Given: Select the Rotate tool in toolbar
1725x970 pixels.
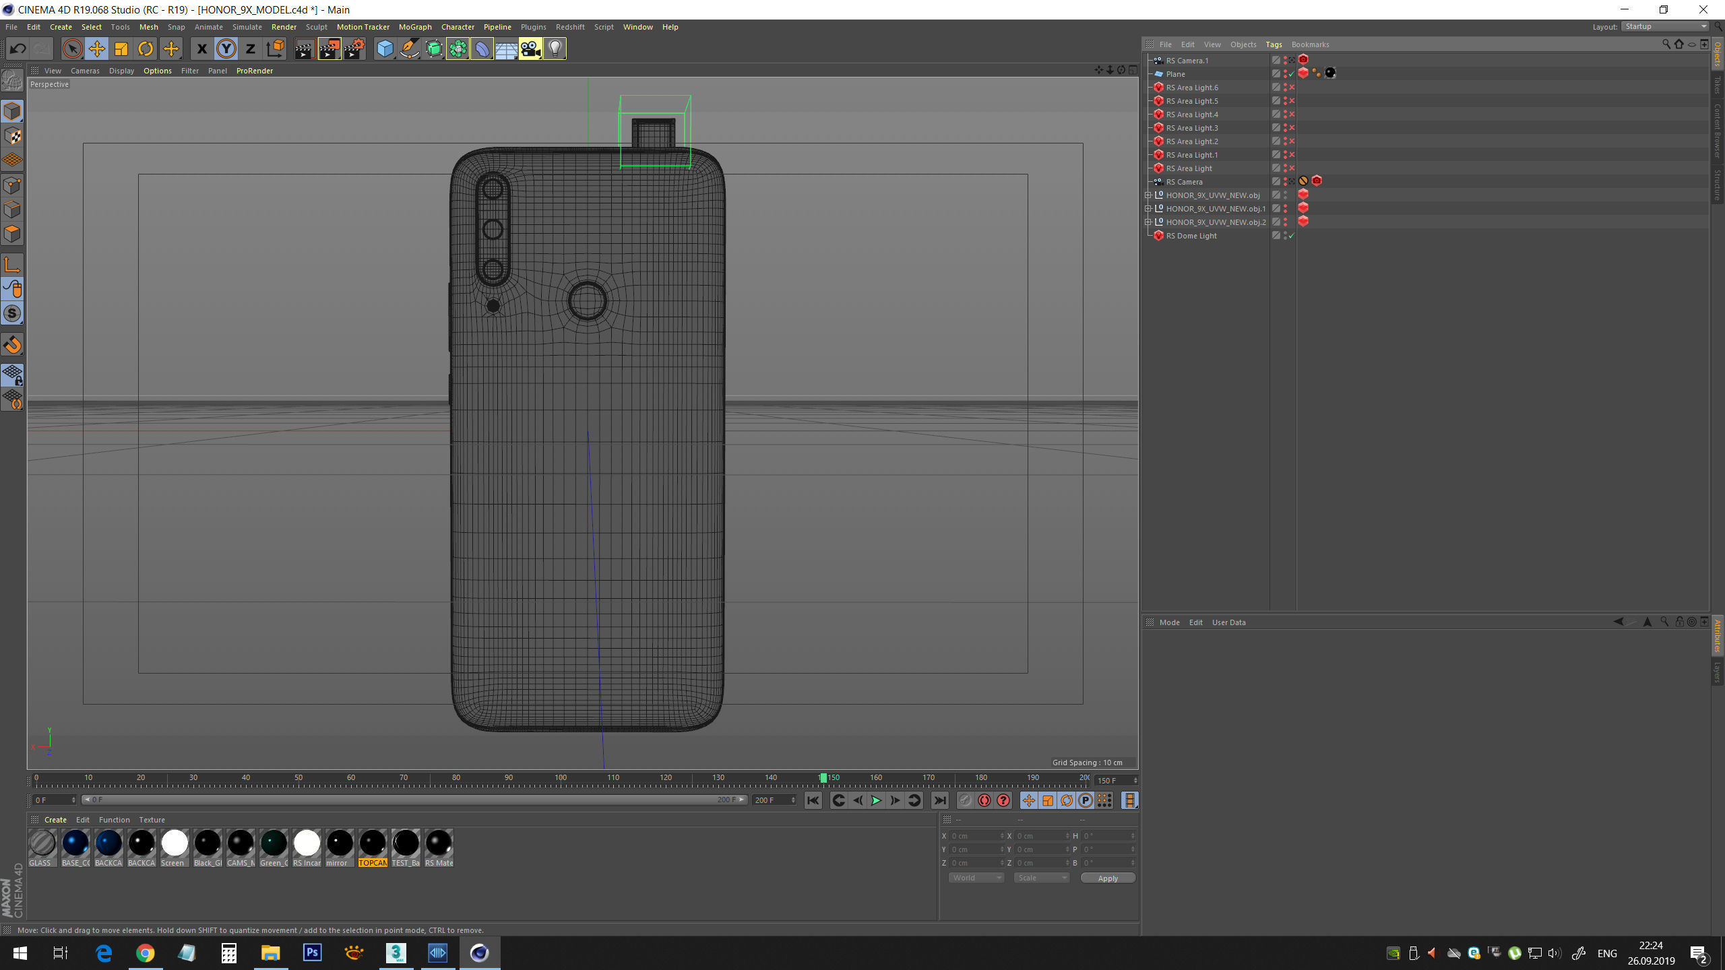Looking at the screenshot, I should click(x=146, y=48).
